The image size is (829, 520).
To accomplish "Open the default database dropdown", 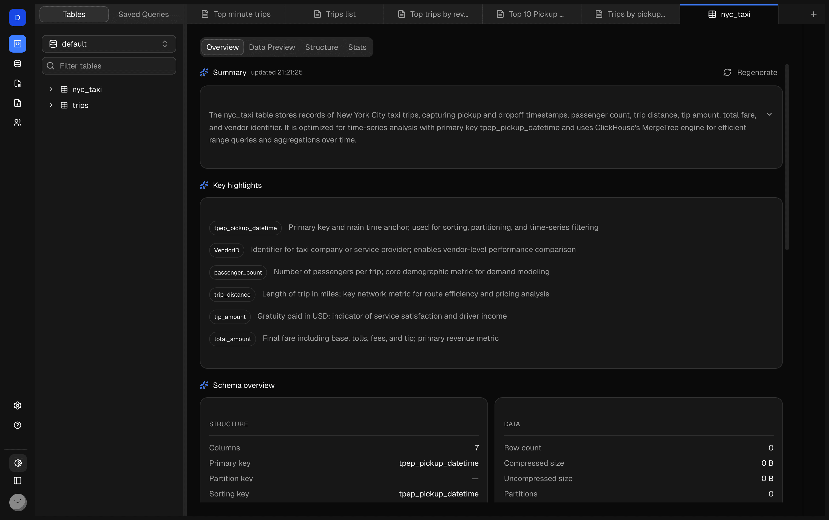I will pyautogui.click(x=109, y=44).
